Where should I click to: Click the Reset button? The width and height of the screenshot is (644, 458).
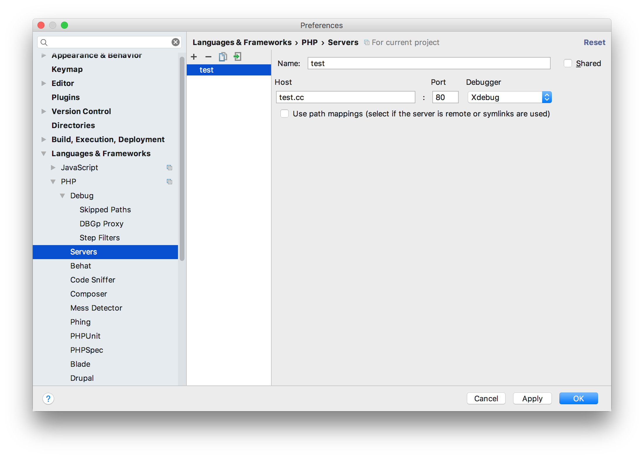[x=595, y=42]
